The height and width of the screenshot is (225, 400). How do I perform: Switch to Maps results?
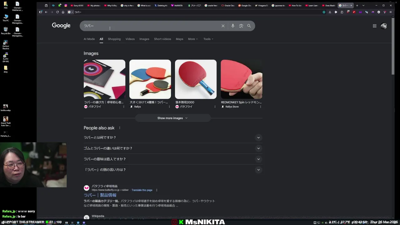(x=179, y=39)
